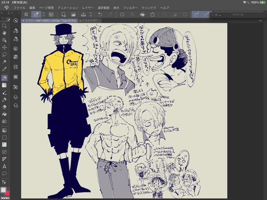The width and height of the screenshot is (267, 200).
Task: Select the Correct line tool
Action: click(4, 182)
